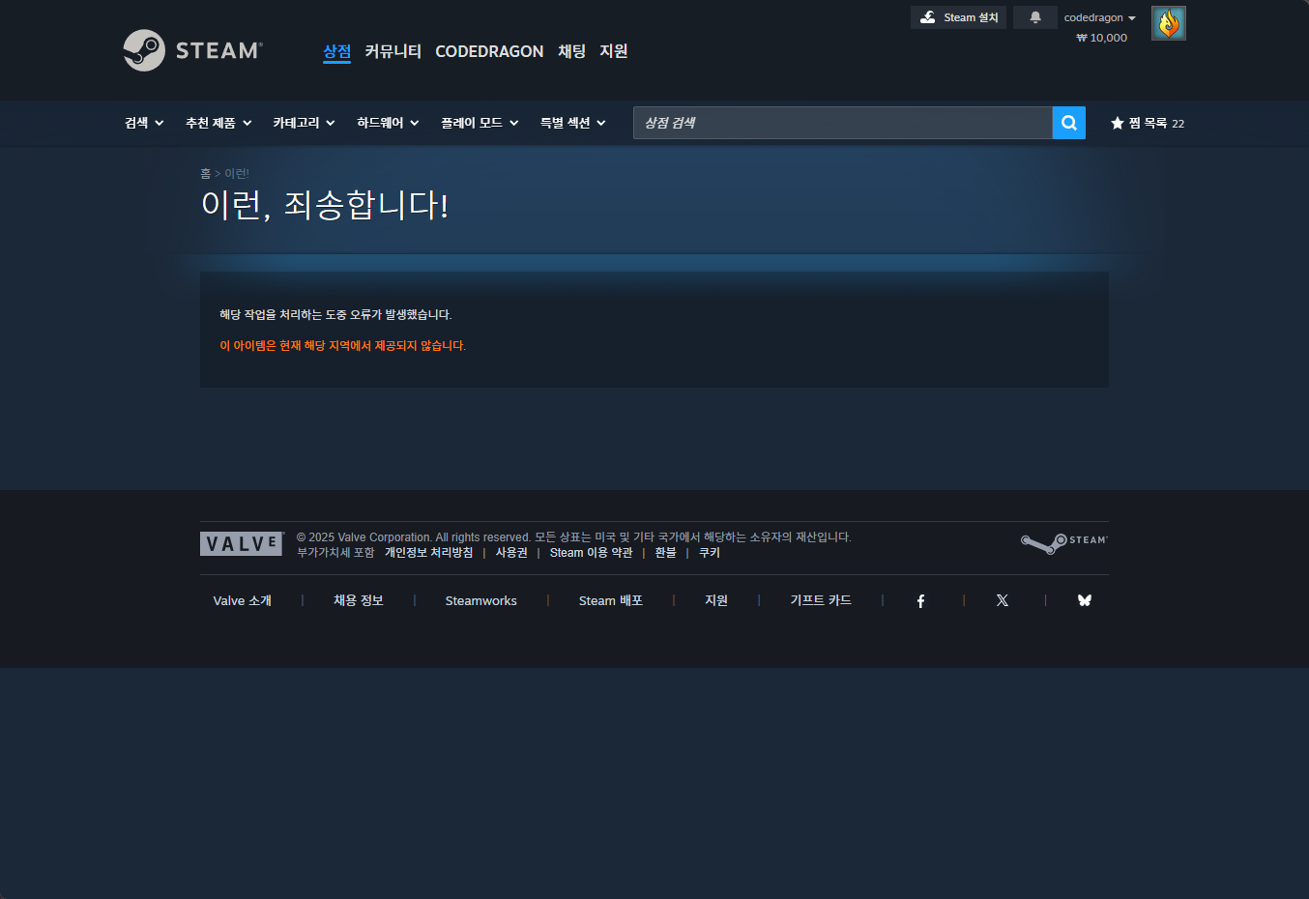Click the 홈 breadcrumb link

[x=205, y=174]
